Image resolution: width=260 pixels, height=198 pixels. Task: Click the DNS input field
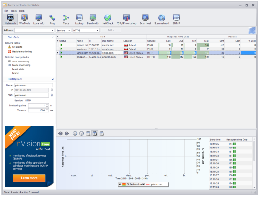(x=31, y=95)
